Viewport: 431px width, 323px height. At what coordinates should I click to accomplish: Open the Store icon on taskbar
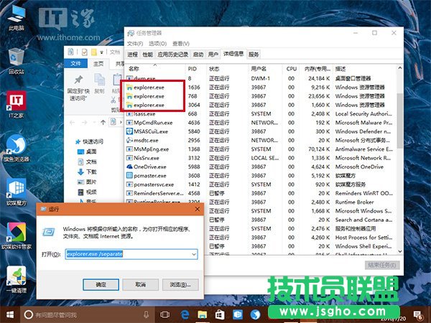[220, 314]
